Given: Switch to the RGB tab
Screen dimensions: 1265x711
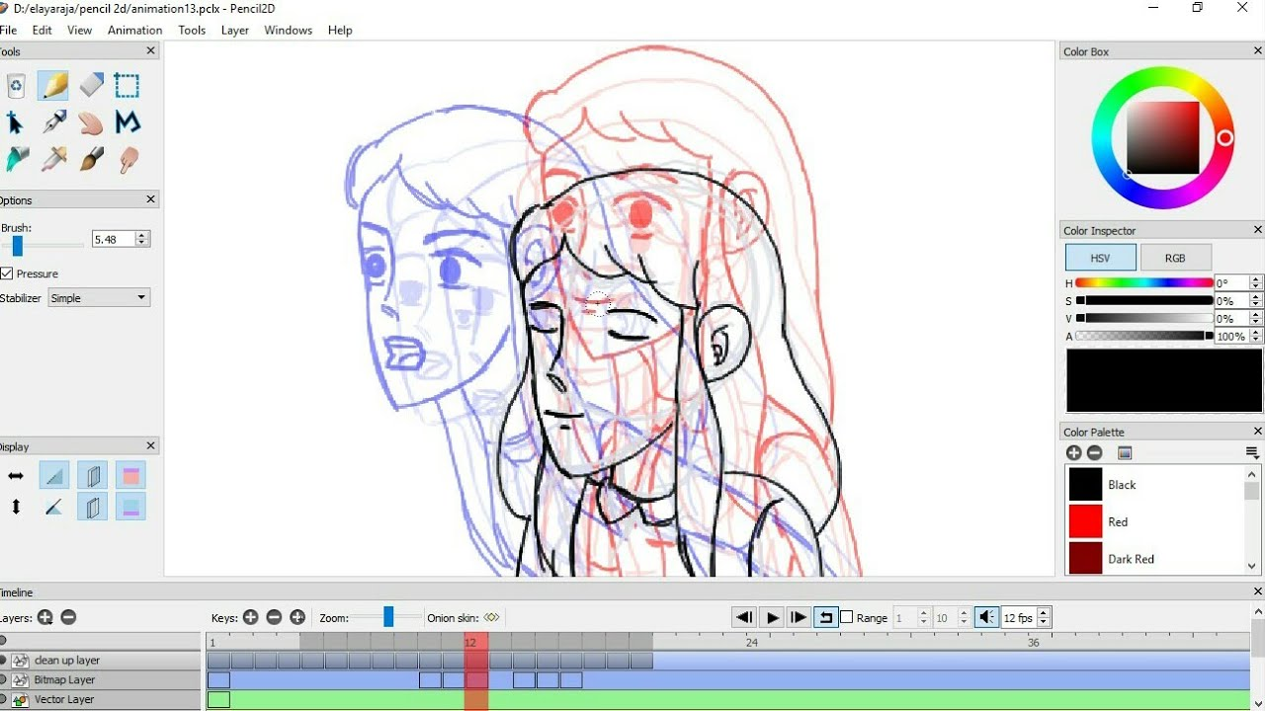Looking at the screenshot, I should pos(1175,257).
